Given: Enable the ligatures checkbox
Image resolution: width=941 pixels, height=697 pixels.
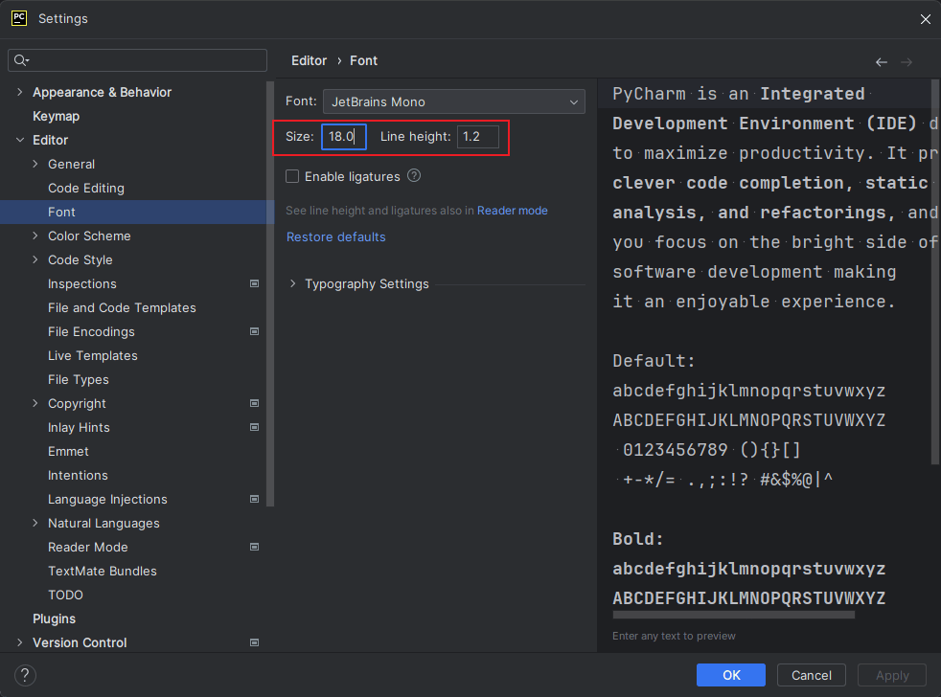Looking at the screenshot, I should click(292, 177).
